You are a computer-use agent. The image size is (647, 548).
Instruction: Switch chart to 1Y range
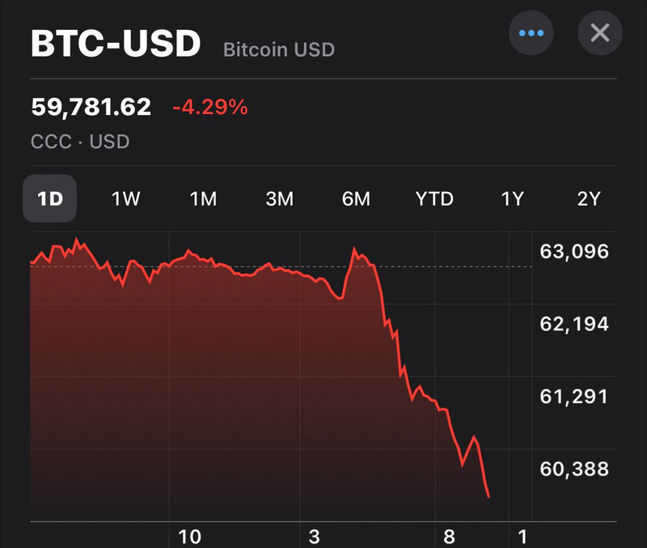click(512, 198)
